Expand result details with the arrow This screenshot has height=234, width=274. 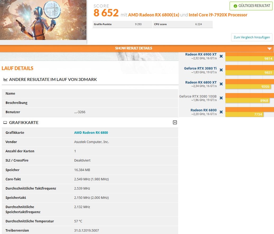[270, 48]
